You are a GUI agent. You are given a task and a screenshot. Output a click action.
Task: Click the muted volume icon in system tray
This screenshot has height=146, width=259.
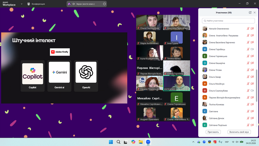[x=237, y=142]
